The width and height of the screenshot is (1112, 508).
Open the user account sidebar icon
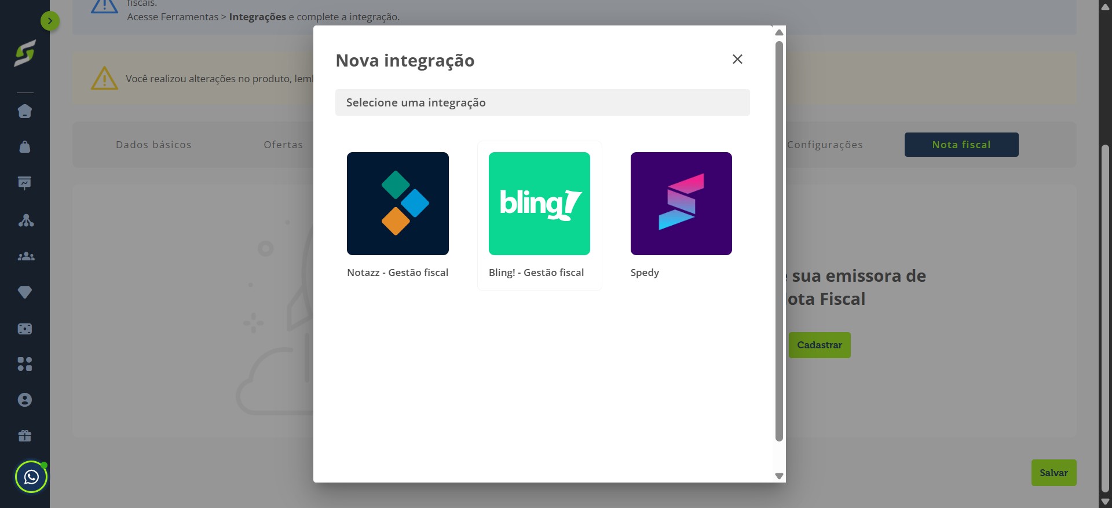[x=25, y=400]
